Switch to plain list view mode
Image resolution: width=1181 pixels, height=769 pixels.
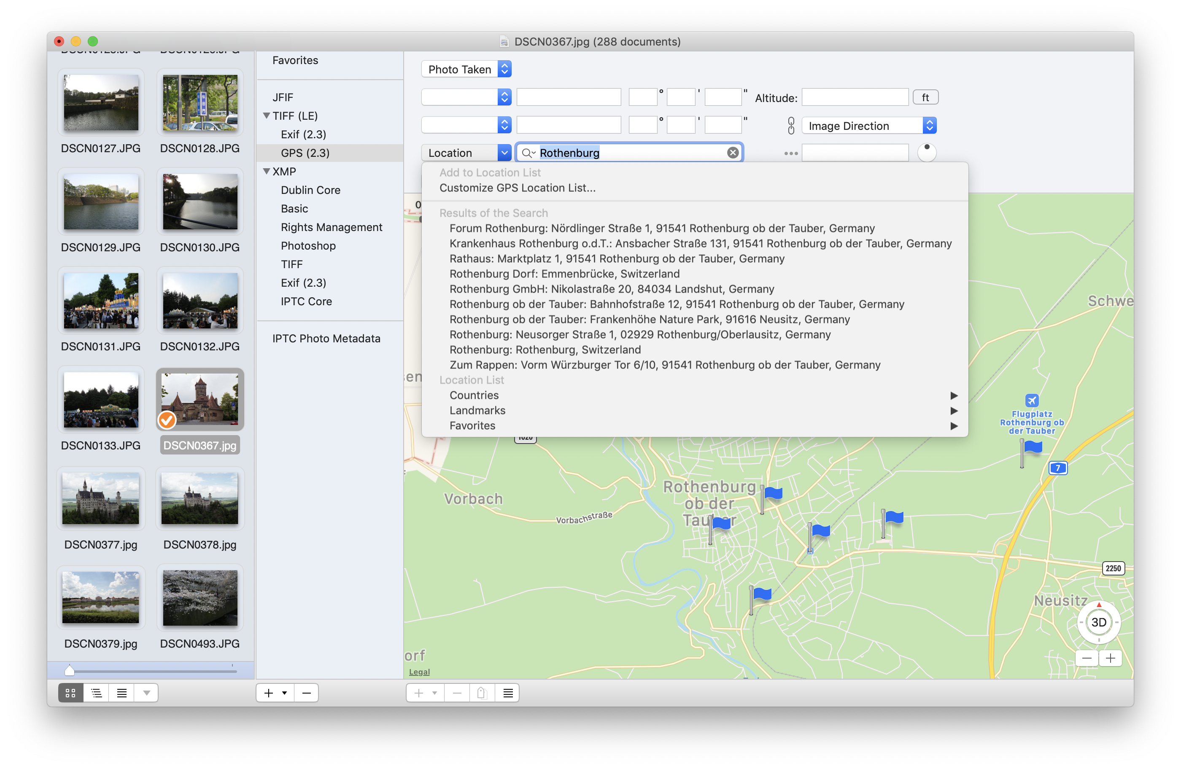click(121, 693)
